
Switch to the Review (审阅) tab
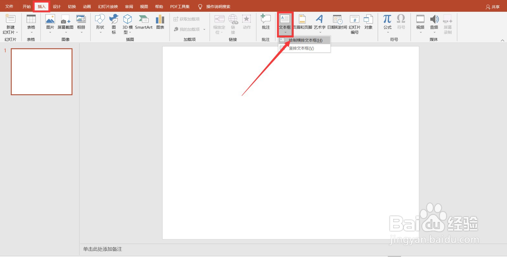click(x=129, y=7)
